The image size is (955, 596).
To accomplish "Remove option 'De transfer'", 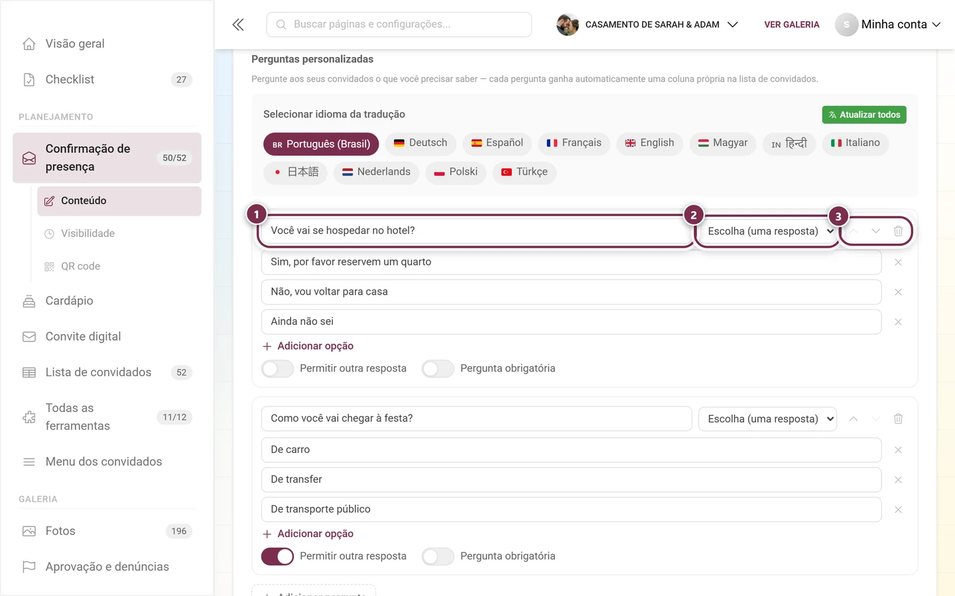I will [x=898, y=479].
